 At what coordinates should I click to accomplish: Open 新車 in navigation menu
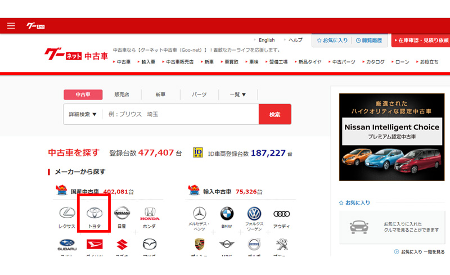click(209, 62)
